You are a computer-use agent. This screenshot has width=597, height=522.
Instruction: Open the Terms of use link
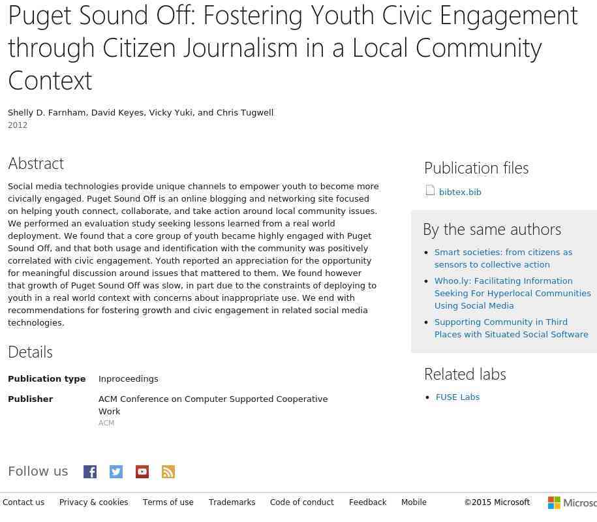pyautogui.click(x=168, y=502)
